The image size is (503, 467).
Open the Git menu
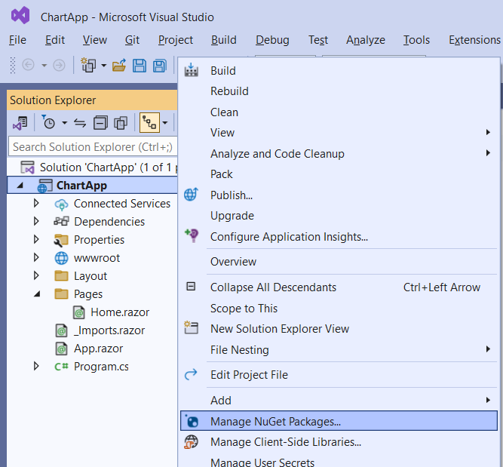point(132,40)
